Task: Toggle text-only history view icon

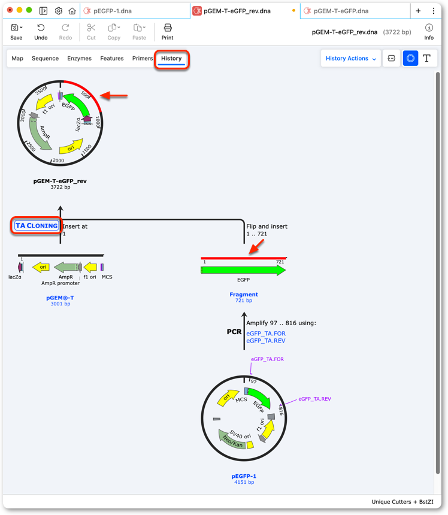Action: click(426, 58)
